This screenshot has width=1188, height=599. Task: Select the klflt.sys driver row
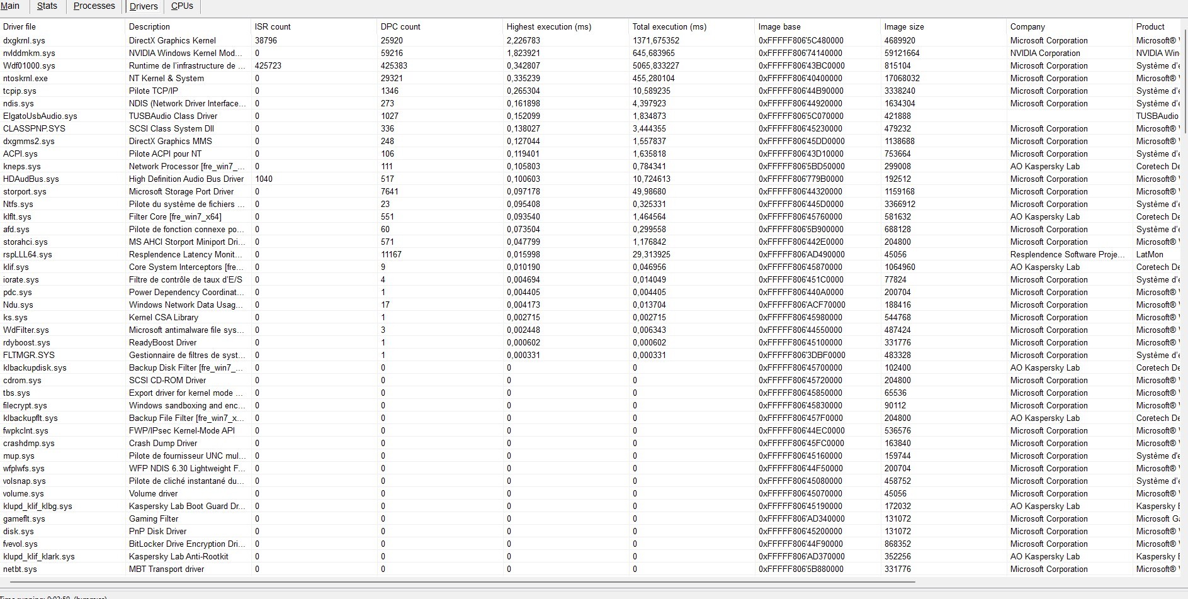pos(591,216)
